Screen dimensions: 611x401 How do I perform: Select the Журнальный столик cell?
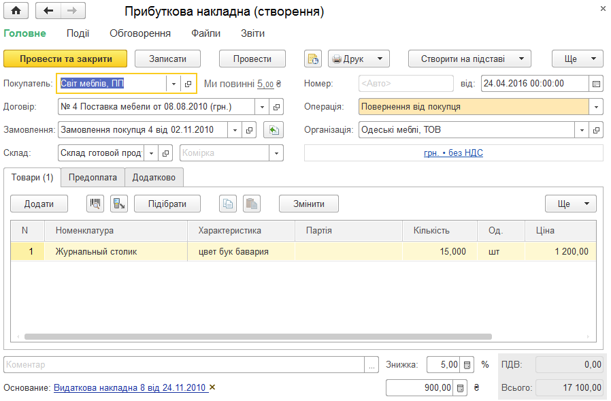click(x=116, y=252)
